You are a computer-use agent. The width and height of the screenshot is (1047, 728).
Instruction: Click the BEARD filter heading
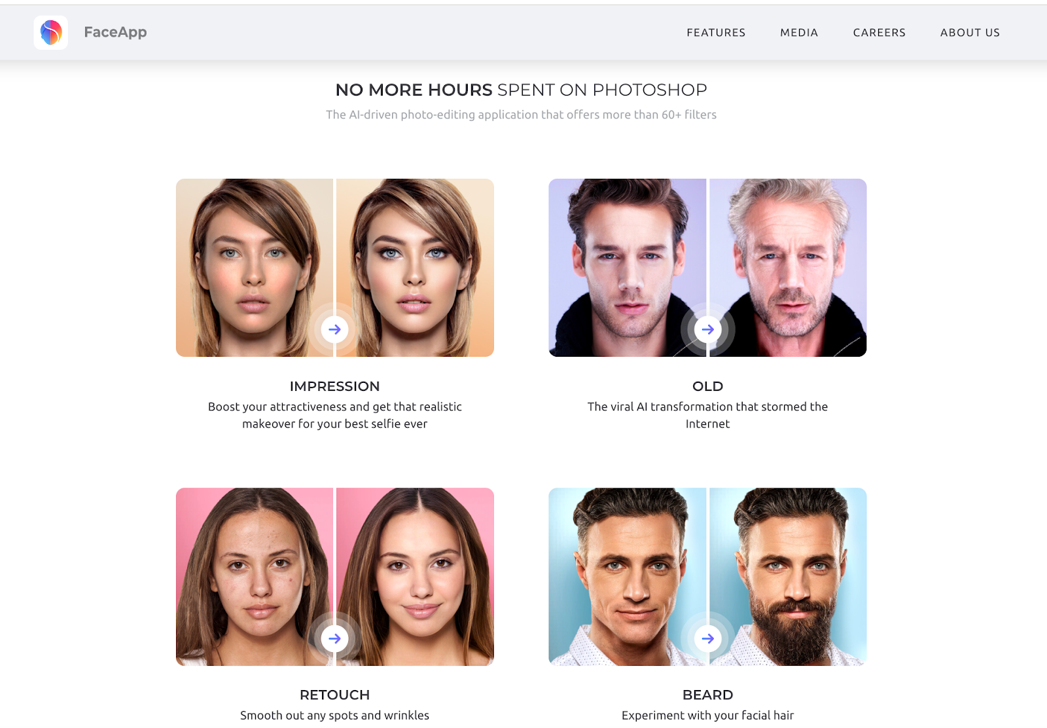click(707, 695)
